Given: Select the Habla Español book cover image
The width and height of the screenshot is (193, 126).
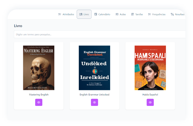Looking at the screenshot, I should click(150, 68).
